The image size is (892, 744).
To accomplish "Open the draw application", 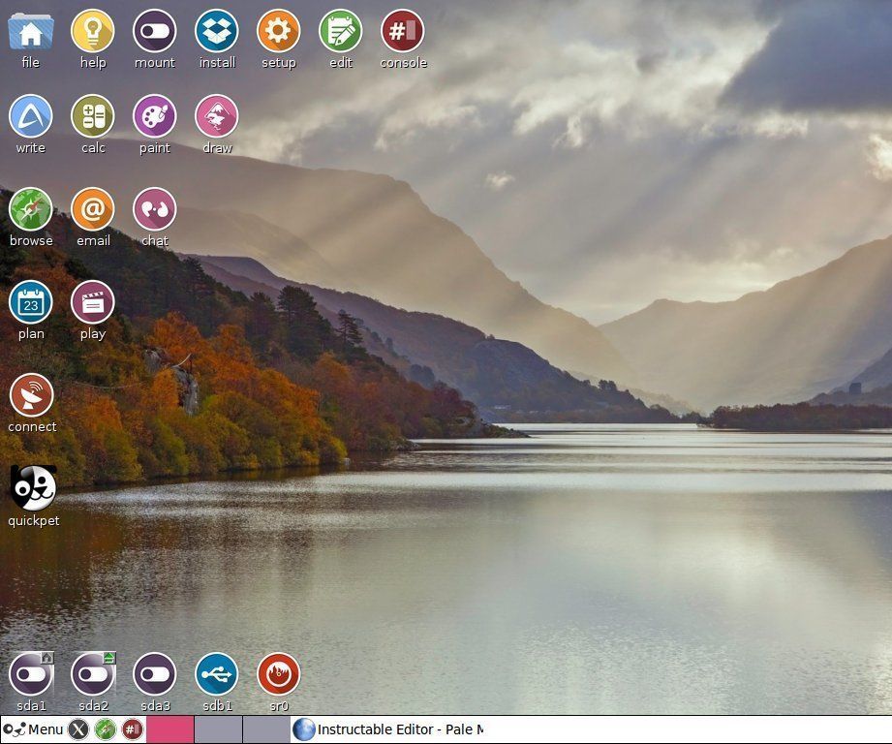I will pos(216,116).
